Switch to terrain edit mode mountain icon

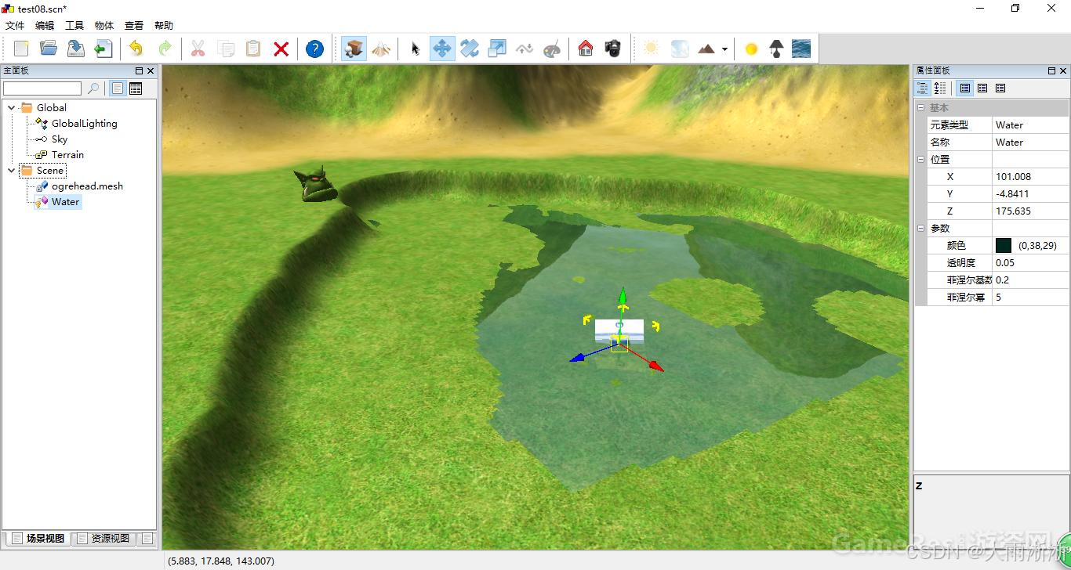(381, 49)
